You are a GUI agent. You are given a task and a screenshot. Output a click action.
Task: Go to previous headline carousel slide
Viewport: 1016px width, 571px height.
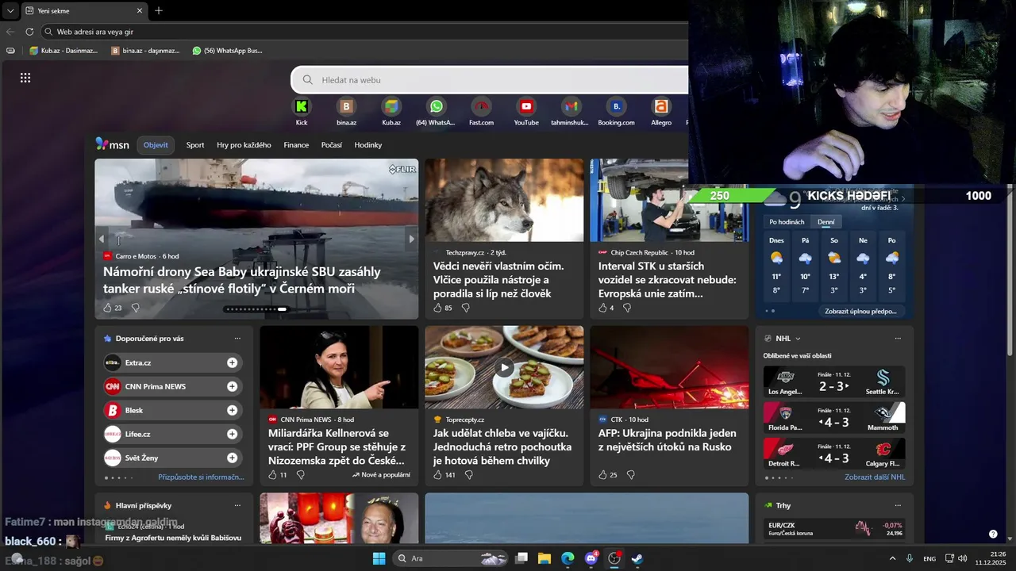click(102, 239)
